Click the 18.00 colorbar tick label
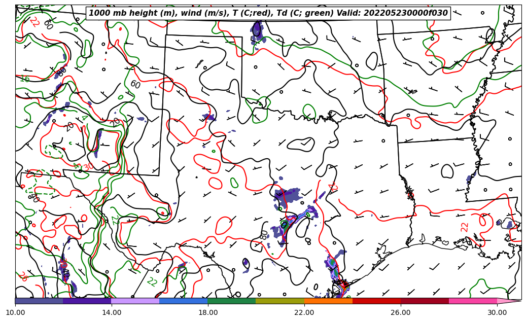Image resolution: width=526 pixels, height=321 pixels. pos(207,312)
